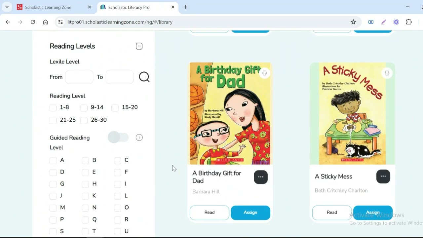Click the purple gear-shaped extension icon
The height and width of the screenshot is (238, 423).
(396, 22)
